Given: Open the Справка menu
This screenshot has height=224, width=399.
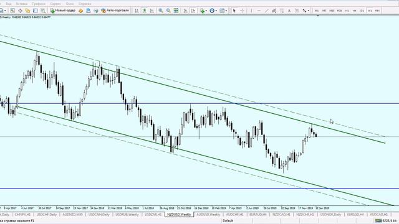Looking at the screenshot, I should point(85,4).
